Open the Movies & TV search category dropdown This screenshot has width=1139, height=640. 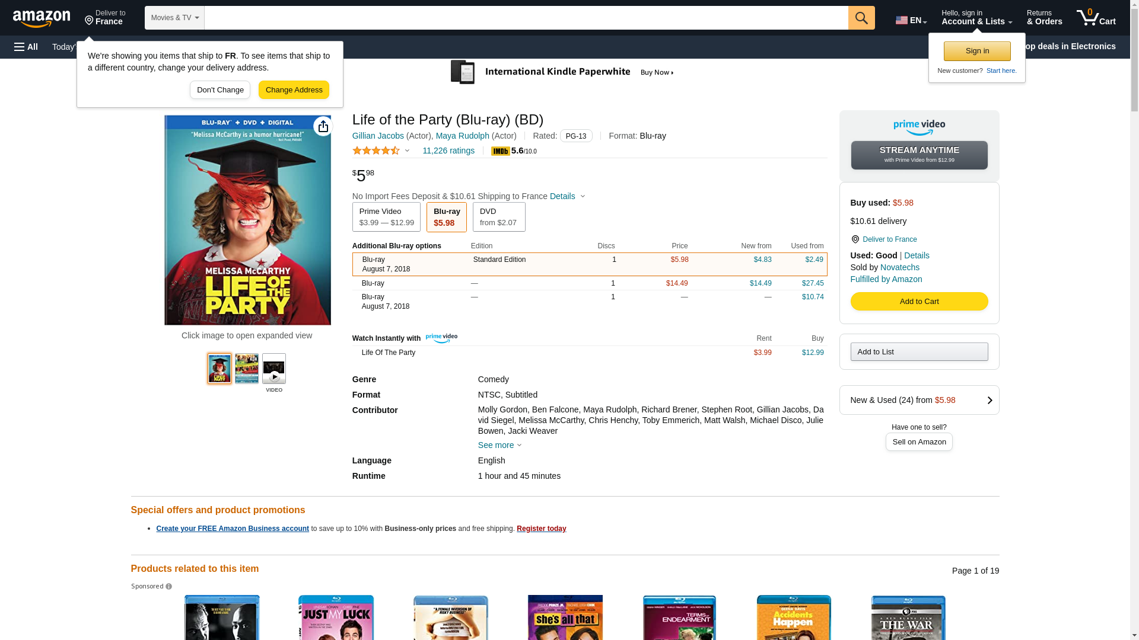click(x=174, y=18)
